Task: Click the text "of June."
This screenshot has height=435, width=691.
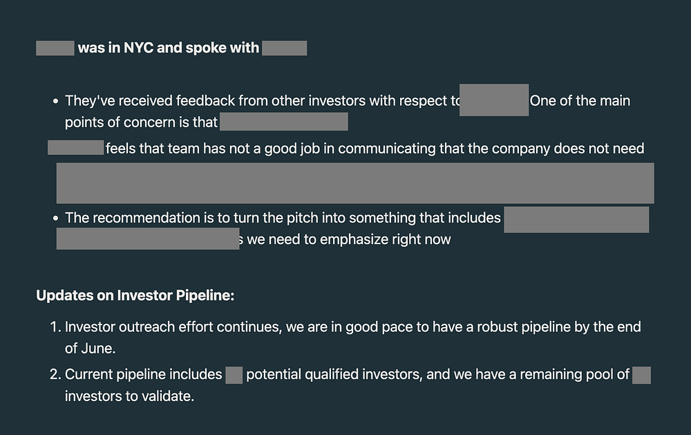Action: coord(91,349)
